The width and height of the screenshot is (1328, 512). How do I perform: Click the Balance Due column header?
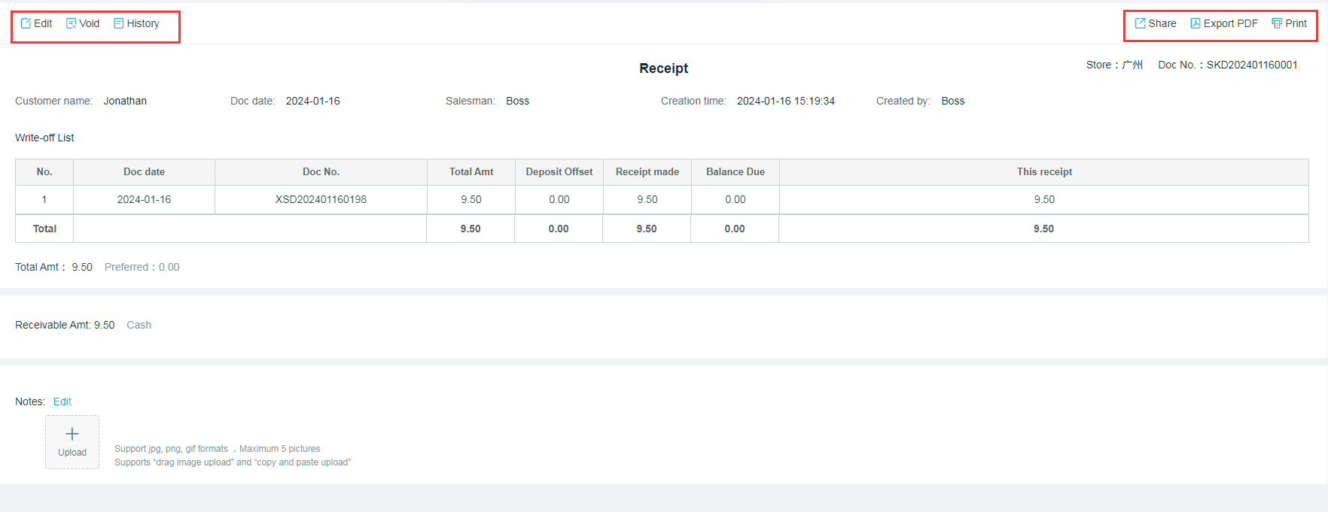(x=735, y=171)
